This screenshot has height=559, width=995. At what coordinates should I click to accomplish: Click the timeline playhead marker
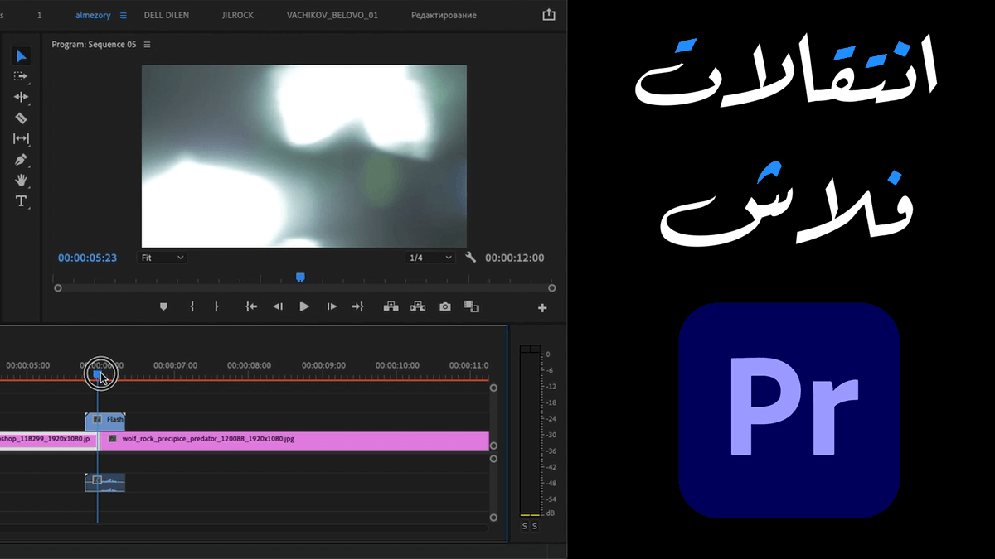(97, 375)
